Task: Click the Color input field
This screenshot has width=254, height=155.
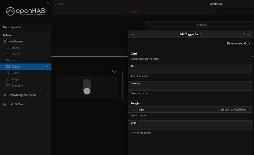Action: (190, 127)
